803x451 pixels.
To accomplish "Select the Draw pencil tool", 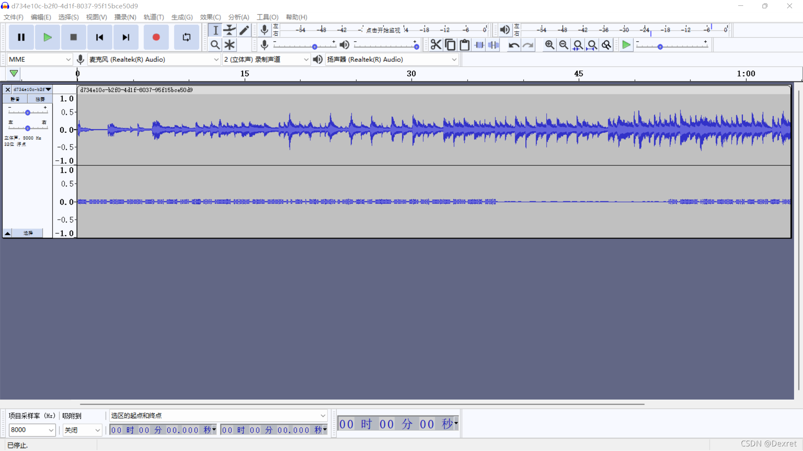I will tap(244, 30).
